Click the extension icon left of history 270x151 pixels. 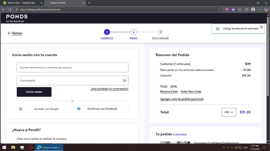click(x=240, y=10)
